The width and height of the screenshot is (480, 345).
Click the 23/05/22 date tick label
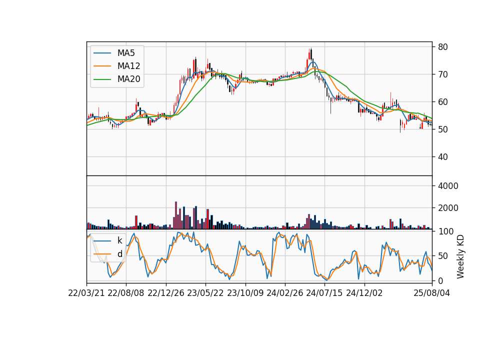coord(205,293)
